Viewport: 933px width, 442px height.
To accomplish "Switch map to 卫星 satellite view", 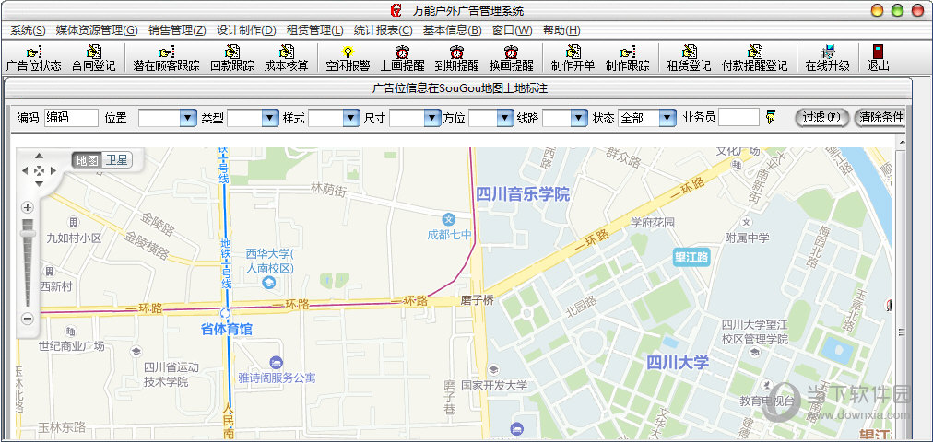I will pos(117,160).
